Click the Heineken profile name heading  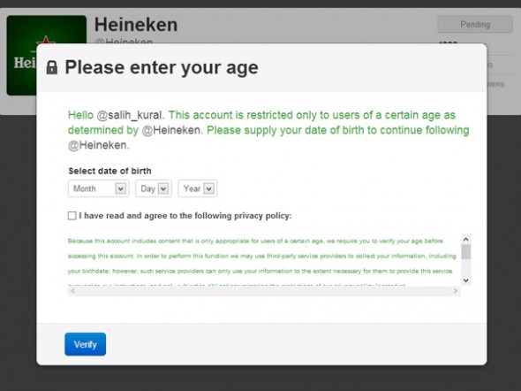(x=136, y=25)
